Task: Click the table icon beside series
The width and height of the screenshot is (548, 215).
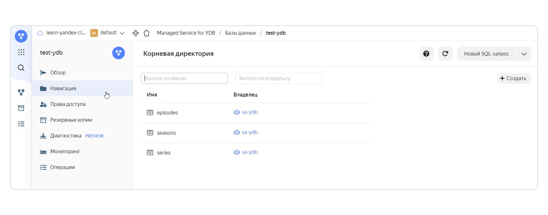Action: 150,153
